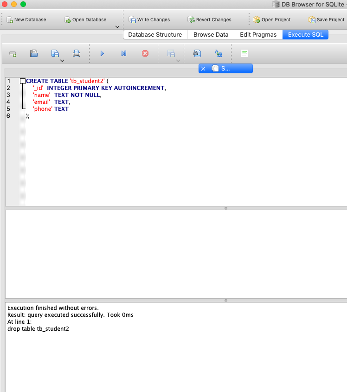Execute the current line icon
347x392 pixels.
click(x=124, y=53)
